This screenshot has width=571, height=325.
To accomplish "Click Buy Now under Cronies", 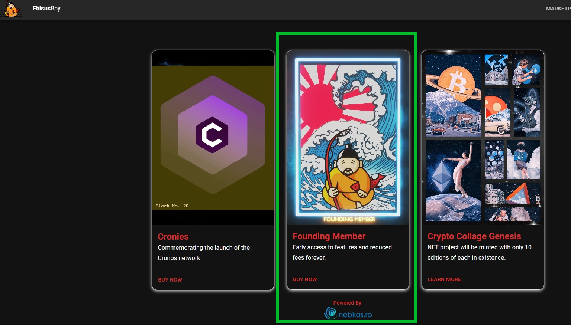I will 170,280.
